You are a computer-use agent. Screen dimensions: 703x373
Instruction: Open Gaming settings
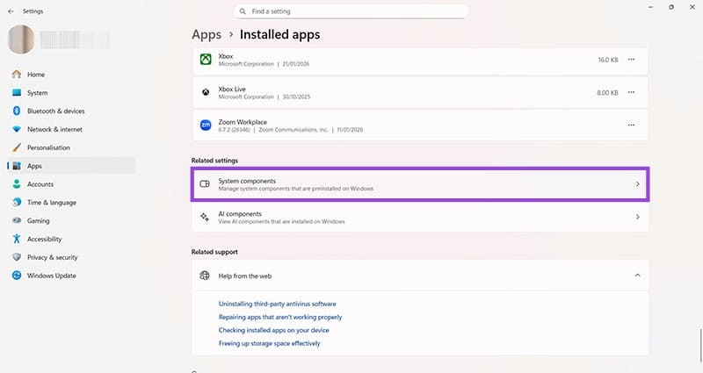[71, 221]
